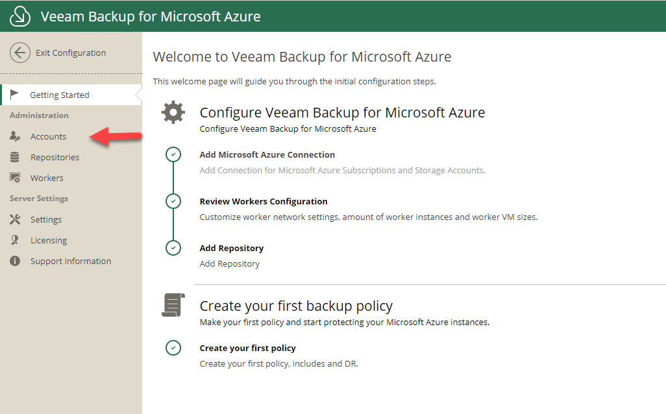
Task: Click the configuration gear icon
Action: click(x=173, y=112)
